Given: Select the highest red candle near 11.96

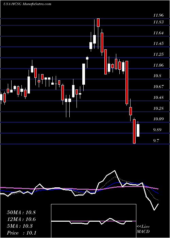Looking at the screenshot, I should pos(98,22).
